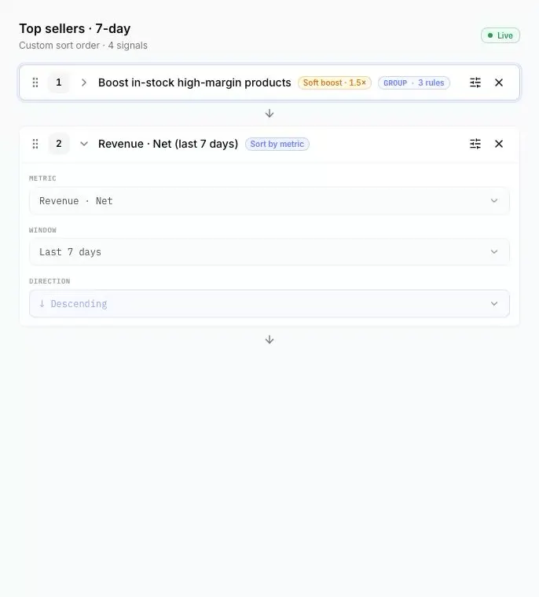Click the rule number 2 chip

(59, 144)
